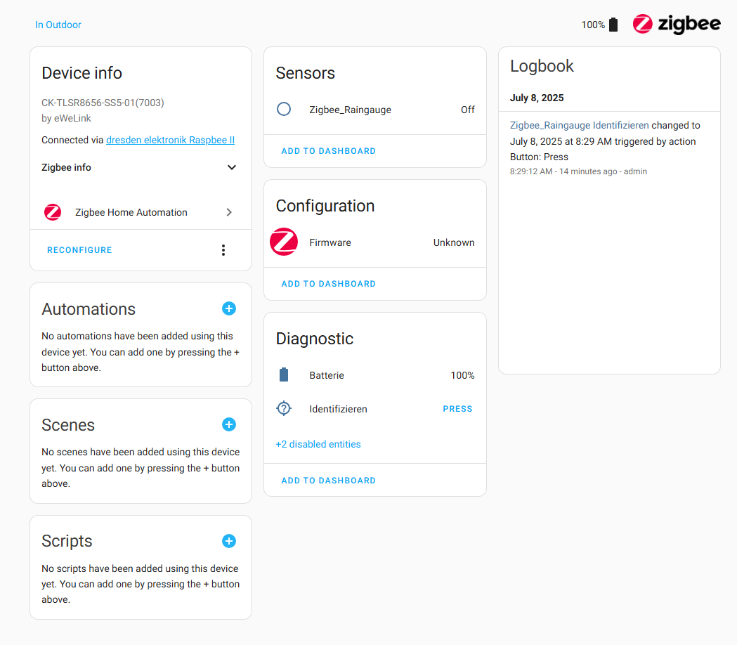Click the Zigbee_Raingauge sensor circle icon
737x645 pixels.
[x=284, y=110]
